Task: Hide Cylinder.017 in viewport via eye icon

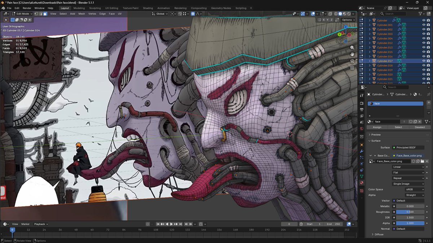Action: pos(424,61)
